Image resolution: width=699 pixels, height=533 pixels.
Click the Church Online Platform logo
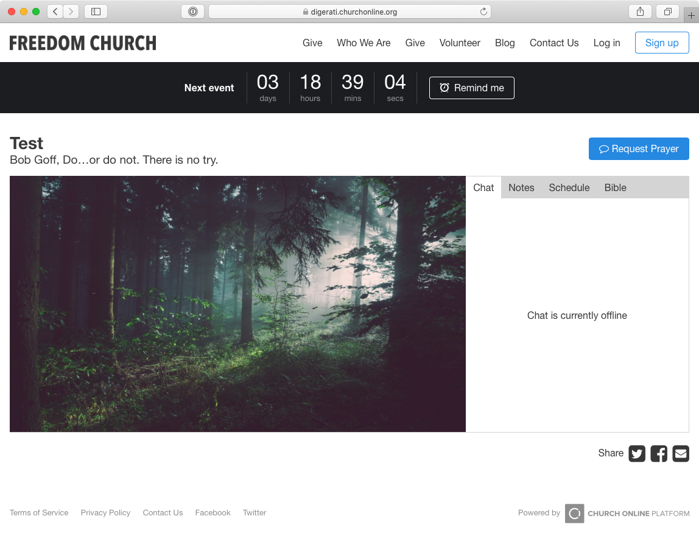[627, 514]
